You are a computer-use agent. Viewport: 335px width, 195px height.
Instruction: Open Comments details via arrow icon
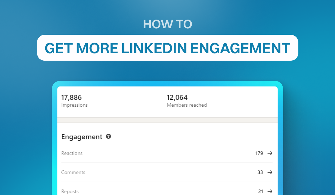point(270,172)
